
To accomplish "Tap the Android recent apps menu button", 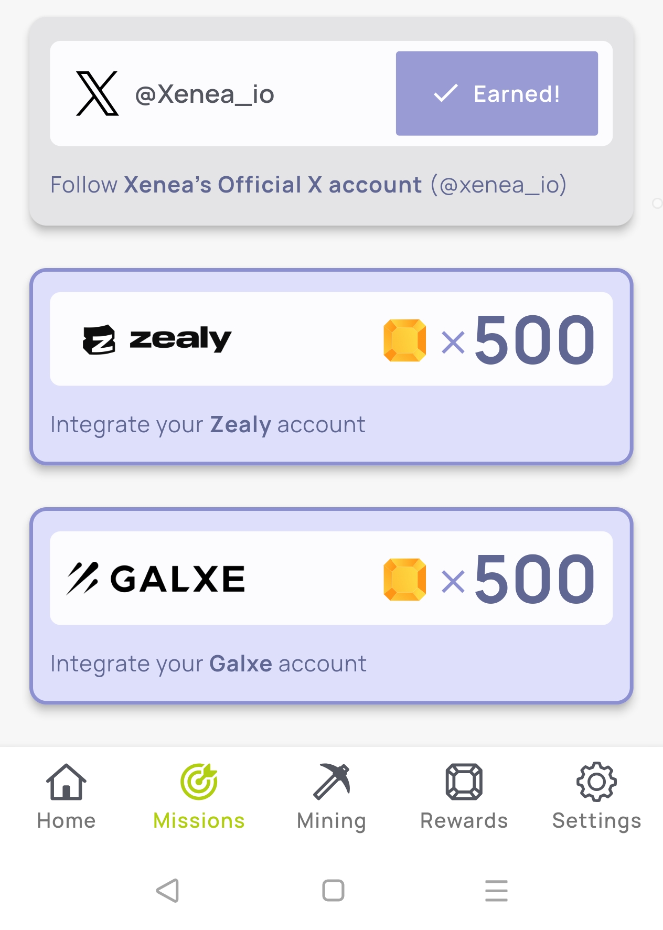I will coord(496,891).
